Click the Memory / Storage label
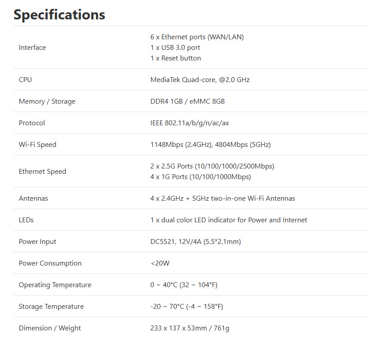369x337 pixels. point(47,101)
